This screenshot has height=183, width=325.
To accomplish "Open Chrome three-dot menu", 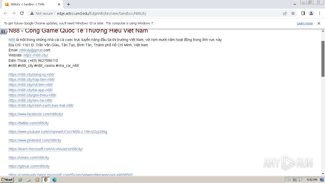I will [x=319, y=13].
